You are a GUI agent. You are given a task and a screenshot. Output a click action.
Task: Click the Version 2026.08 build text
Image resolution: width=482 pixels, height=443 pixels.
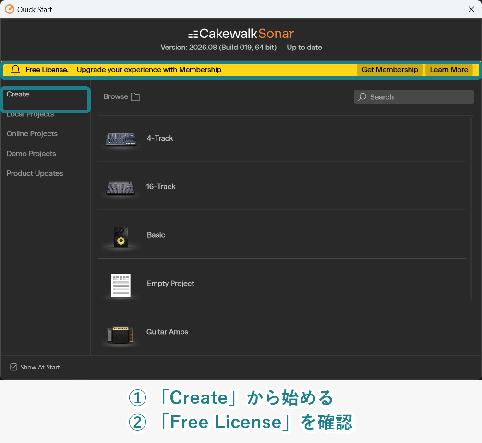pyautogui.click(x=218, y=48)
